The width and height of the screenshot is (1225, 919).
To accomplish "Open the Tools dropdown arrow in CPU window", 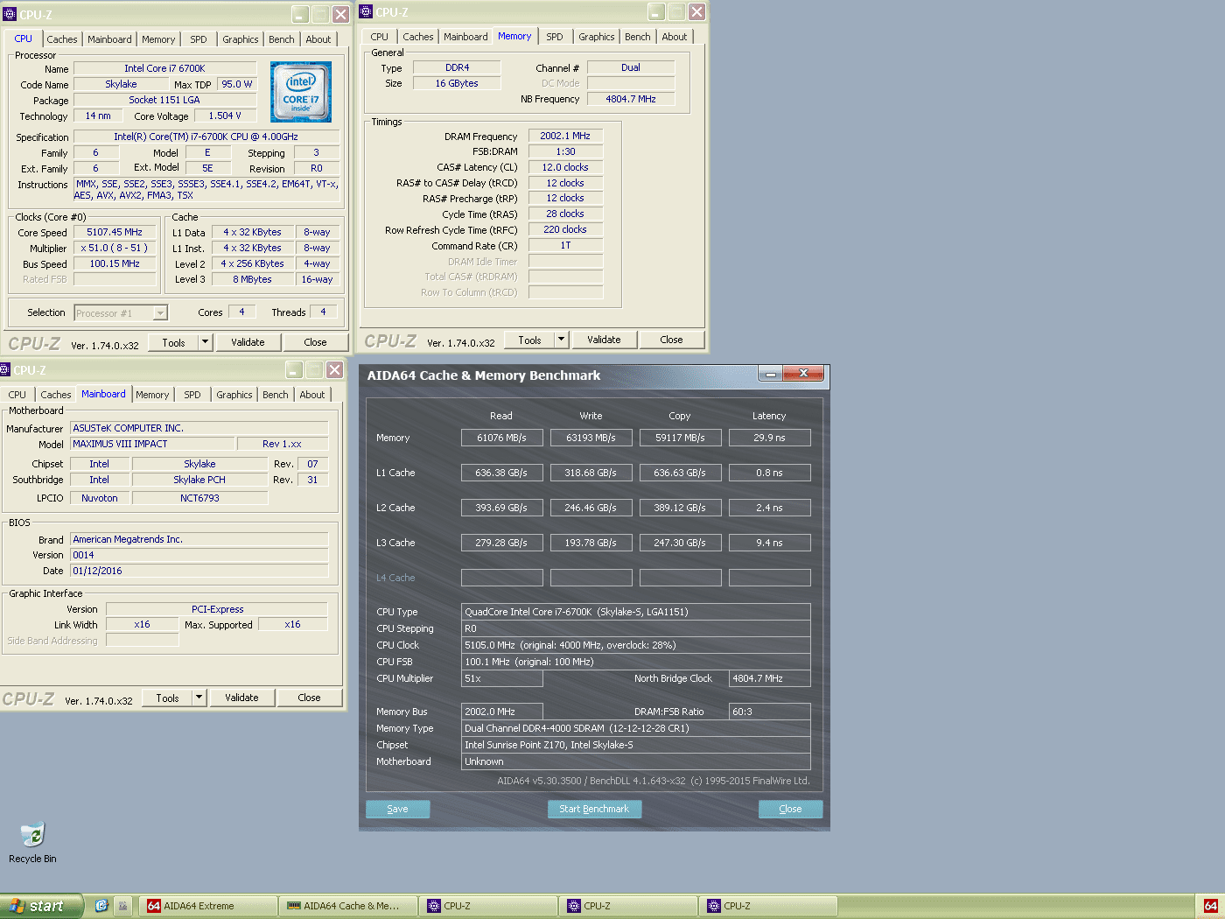I will (x=206, y=342).
